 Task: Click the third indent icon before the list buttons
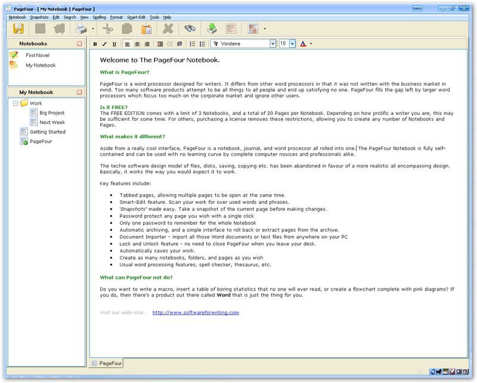179,44
